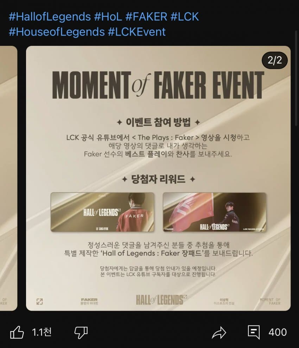Tap the 400 comment count
Viewport: 299px width, 348px height.
pyautogui.click(x=278, y=332)
